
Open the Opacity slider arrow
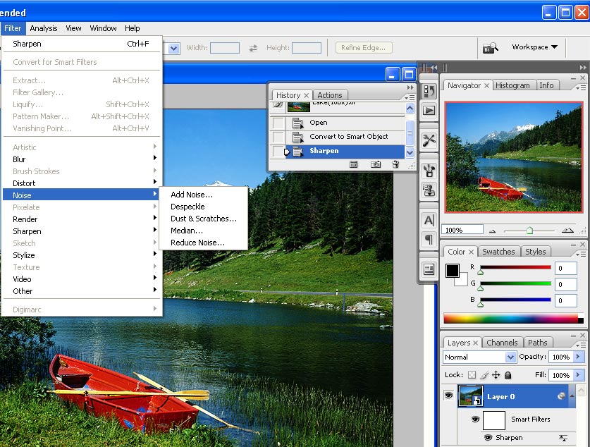578,356
